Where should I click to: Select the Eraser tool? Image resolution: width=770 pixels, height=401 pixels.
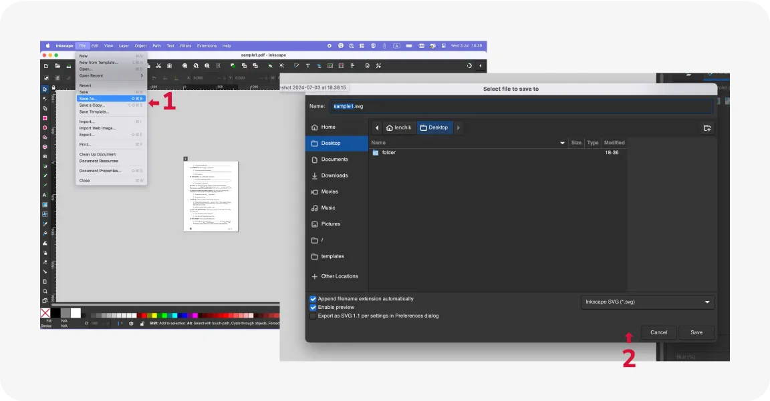coord(45,262)
